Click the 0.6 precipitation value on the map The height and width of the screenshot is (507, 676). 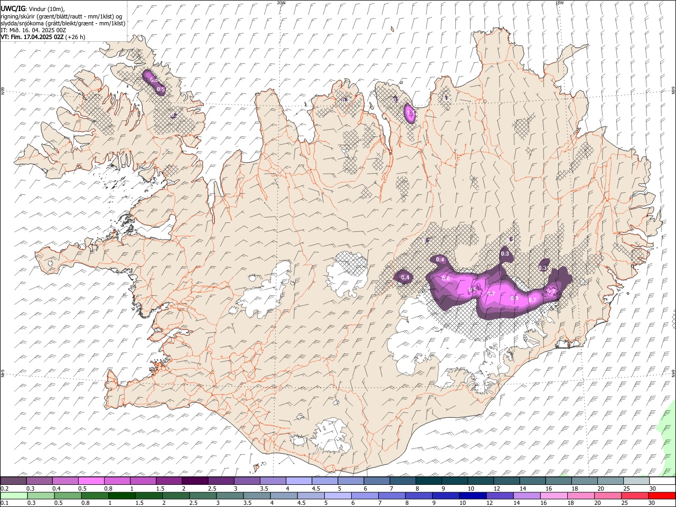tap(446, 278)
